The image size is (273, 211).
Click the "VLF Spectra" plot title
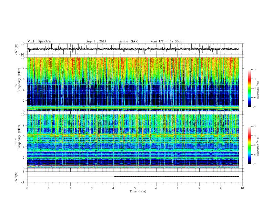click(39, 41)
